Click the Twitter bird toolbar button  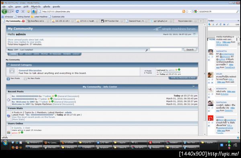[x=34, y=12]
